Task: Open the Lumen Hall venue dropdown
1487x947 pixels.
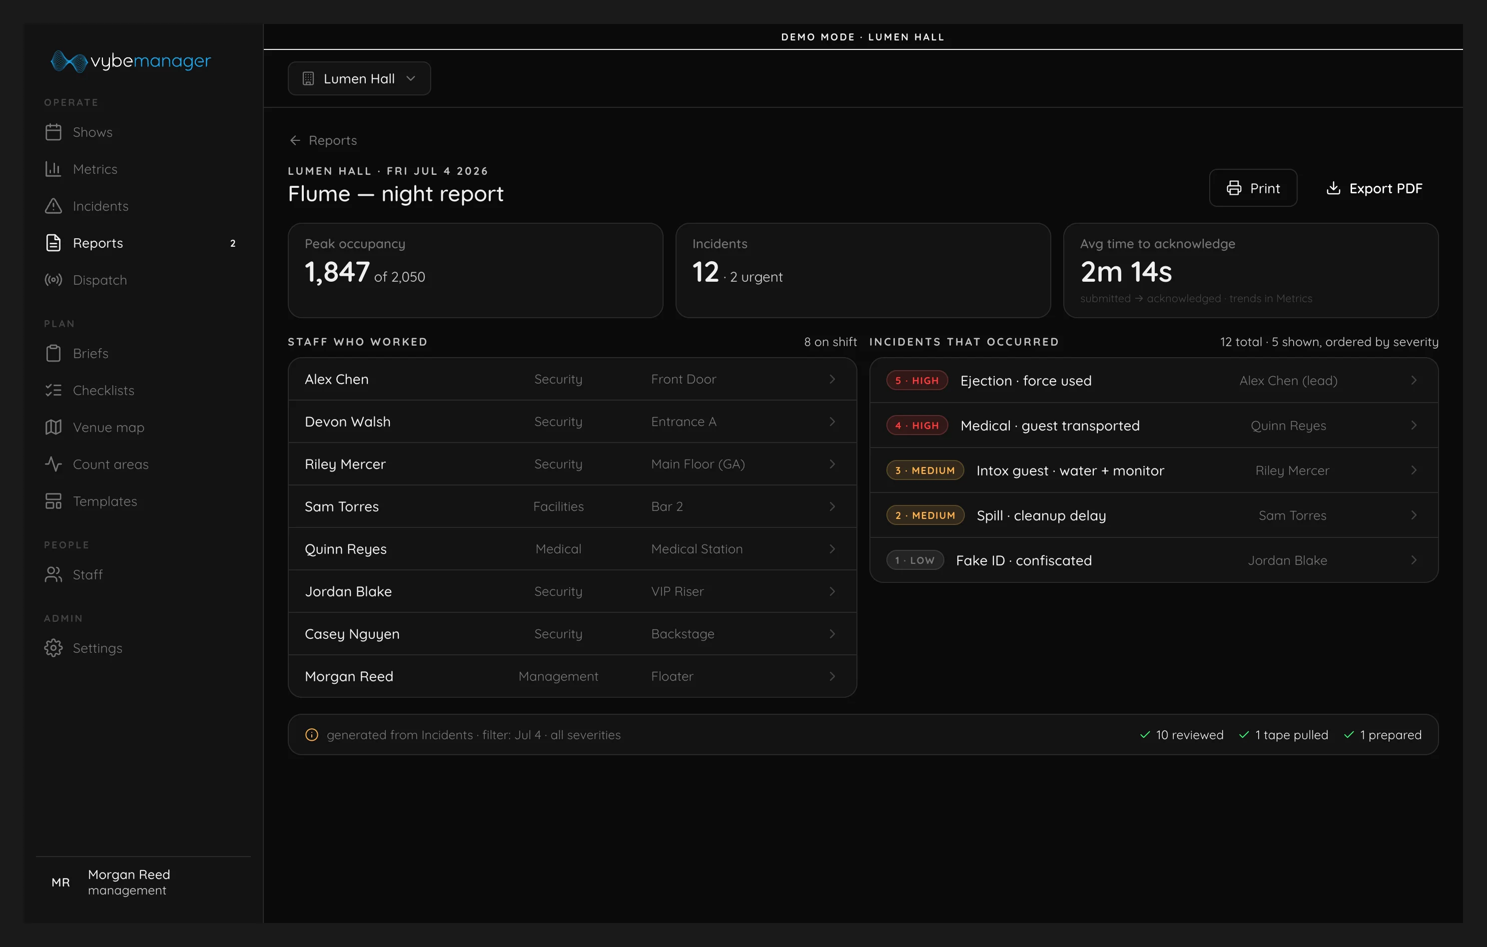Action: pos(359,78)
